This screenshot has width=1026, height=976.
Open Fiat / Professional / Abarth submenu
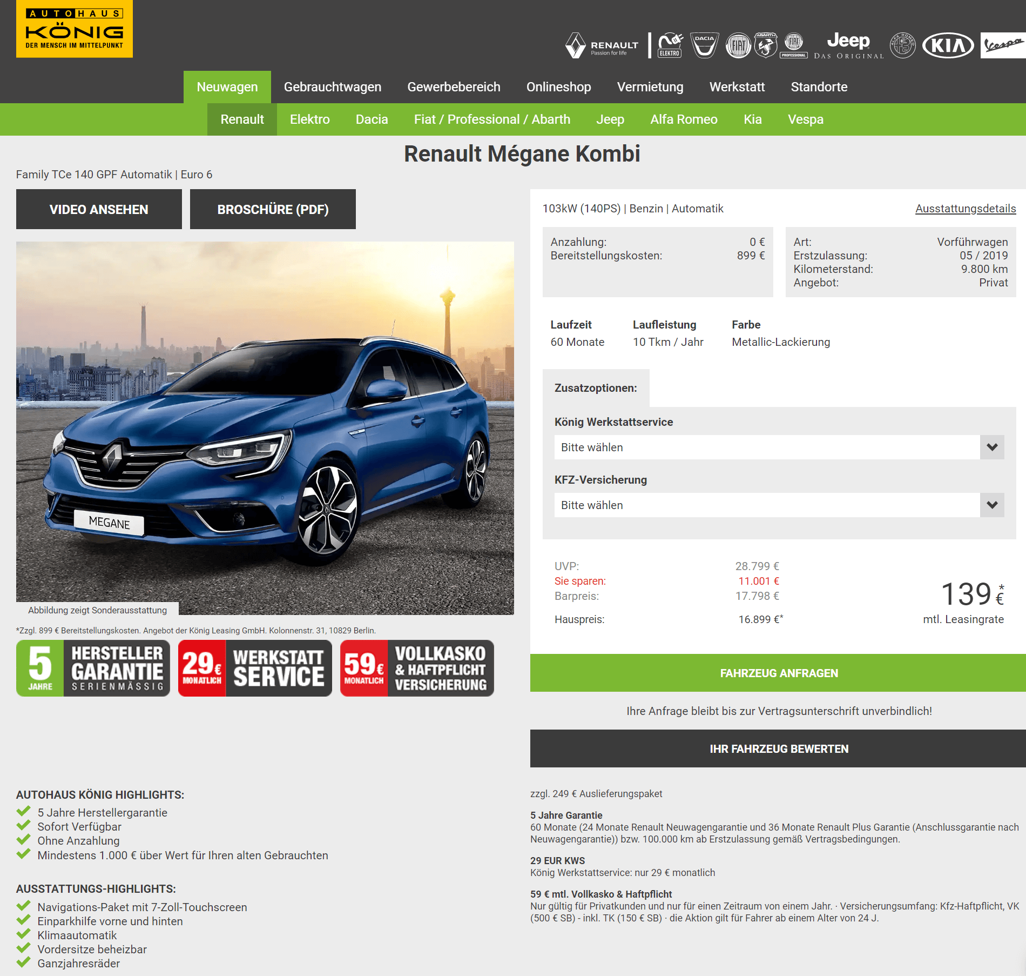(x=492, y=119)
